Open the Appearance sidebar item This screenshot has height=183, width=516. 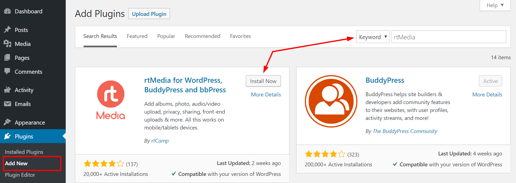pos(33,122)
